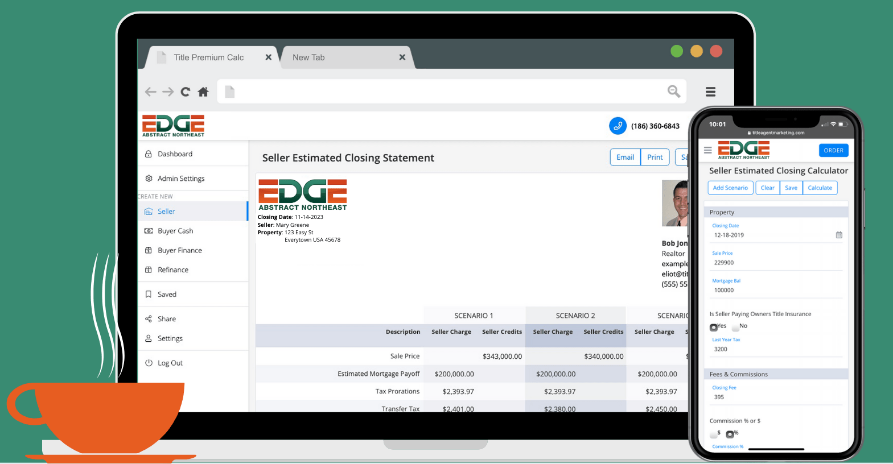Open the calendar picker for Closing Date
This screenshot has height=464, width=893.
point(839,235)
